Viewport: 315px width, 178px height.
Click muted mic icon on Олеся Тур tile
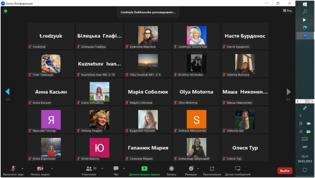[224, 159]
